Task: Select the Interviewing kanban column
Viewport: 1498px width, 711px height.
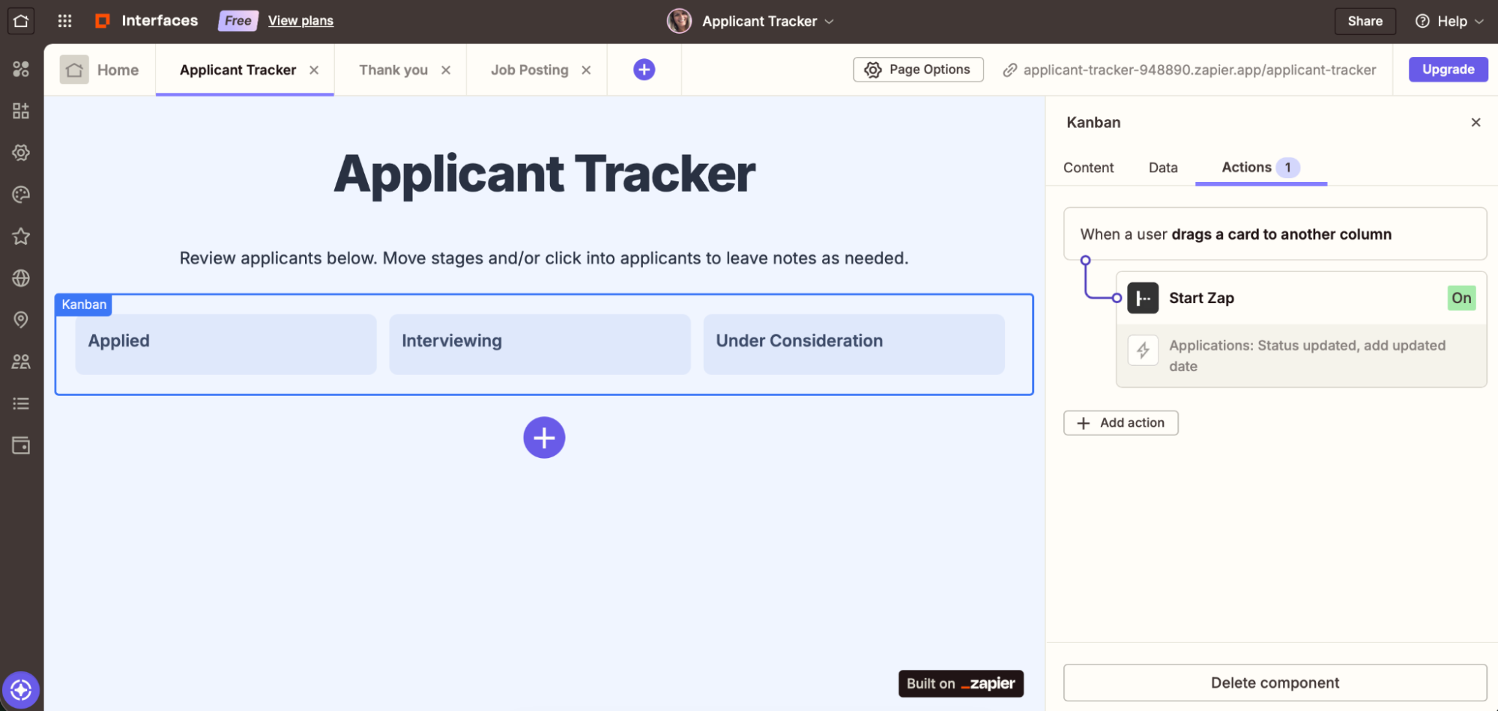Action: tap(540, 344)
